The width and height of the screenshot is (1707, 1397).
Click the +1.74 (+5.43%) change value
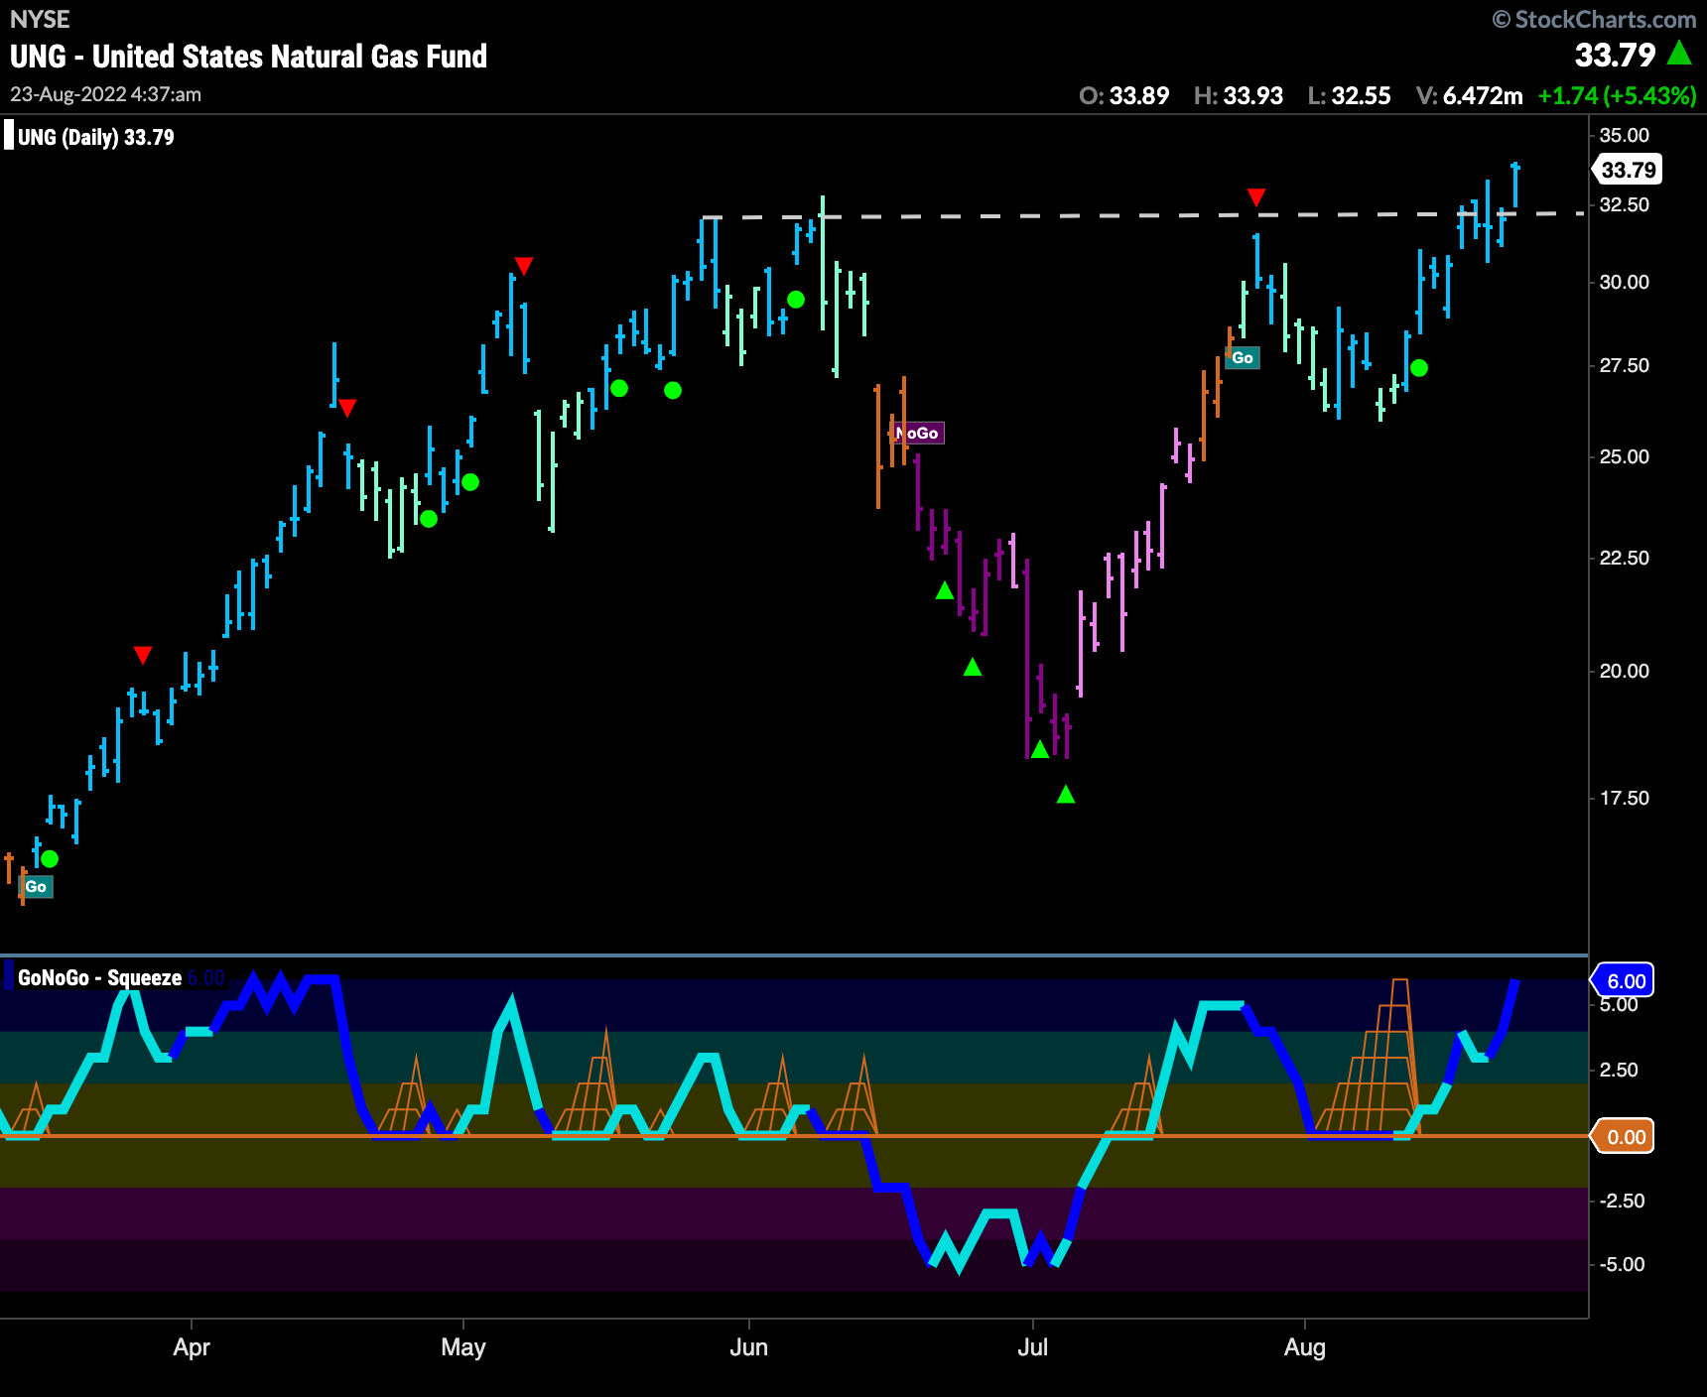[1617, 95]
